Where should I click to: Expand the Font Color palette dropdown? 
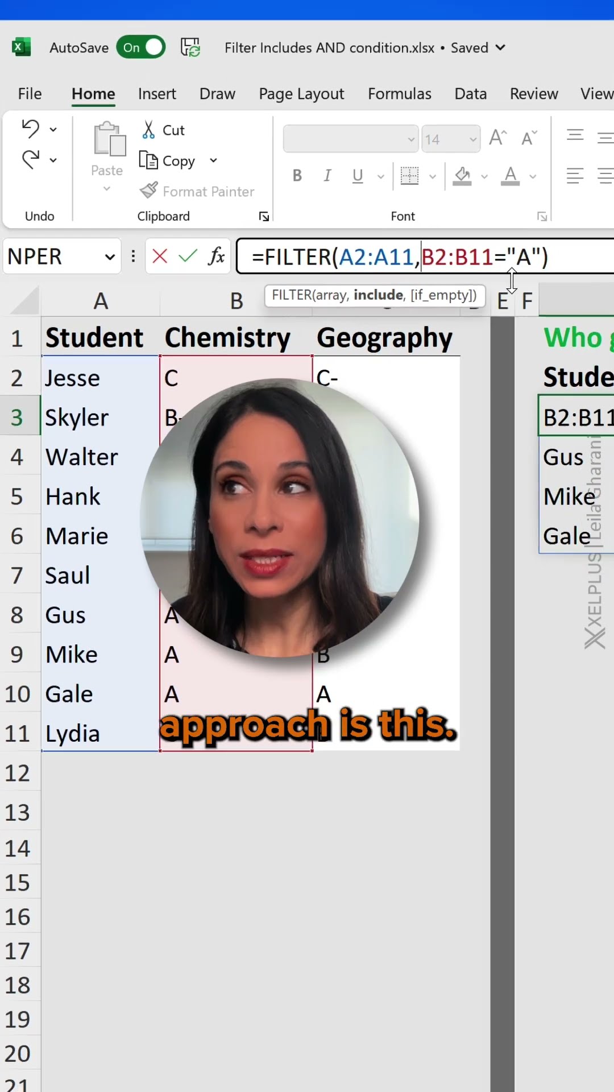533,176
